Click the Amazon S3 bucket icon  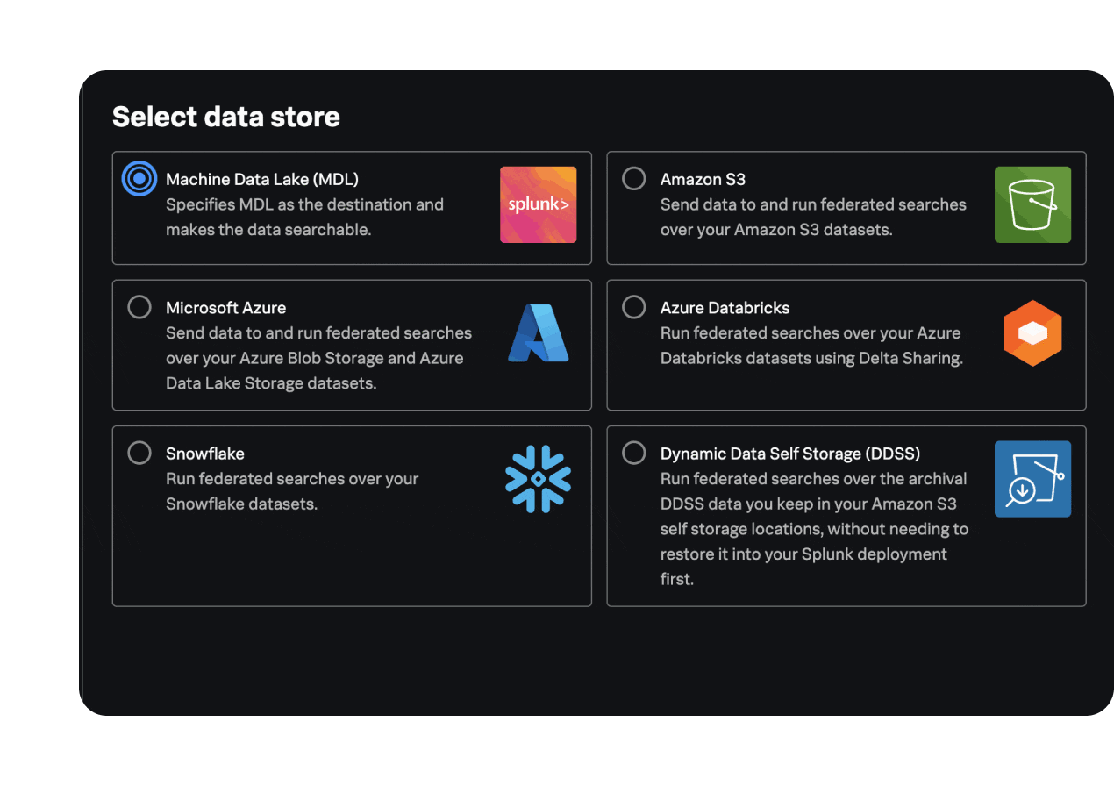click(x=1032, y=204)
